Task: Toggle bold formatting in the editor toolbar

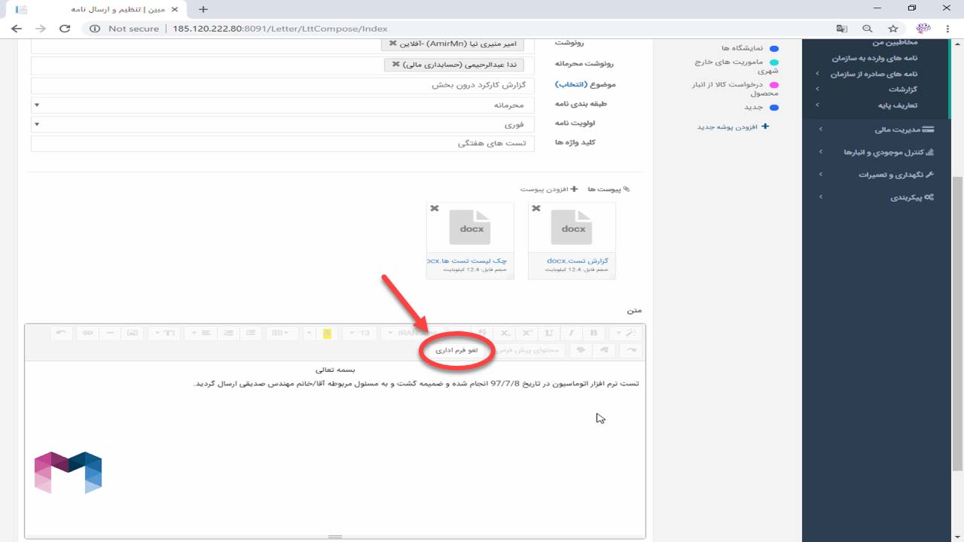Action: [593, 333]
